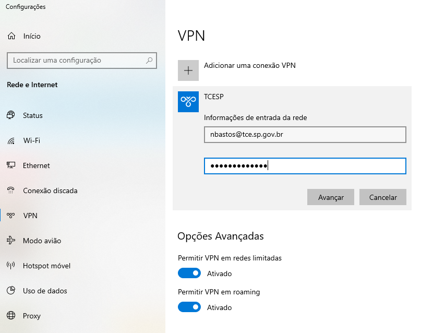Click the Avançar button
The image size is (433, 333).
[x=331, y=197]
